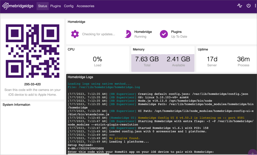Click the Homebridge Running status icon
Viewport: 257px width, 155px height.
[128, 34]
